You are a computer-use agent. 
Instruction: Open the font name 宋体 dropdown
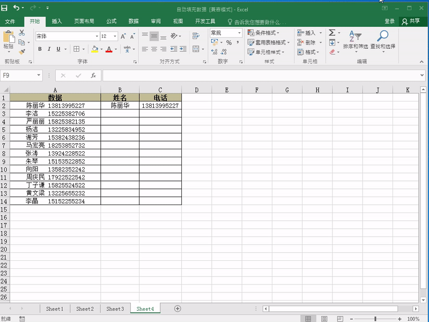click(97, 36)
